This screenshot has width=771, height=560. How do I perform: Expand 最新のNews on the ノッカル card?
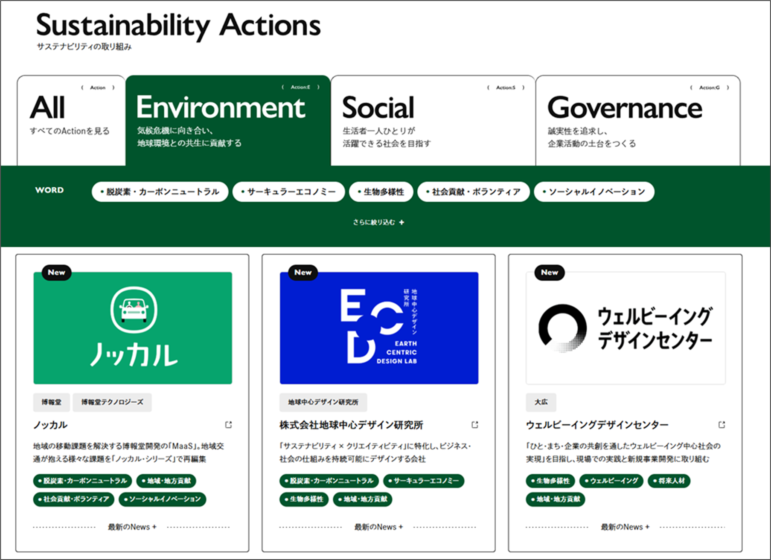coord(132,527)
